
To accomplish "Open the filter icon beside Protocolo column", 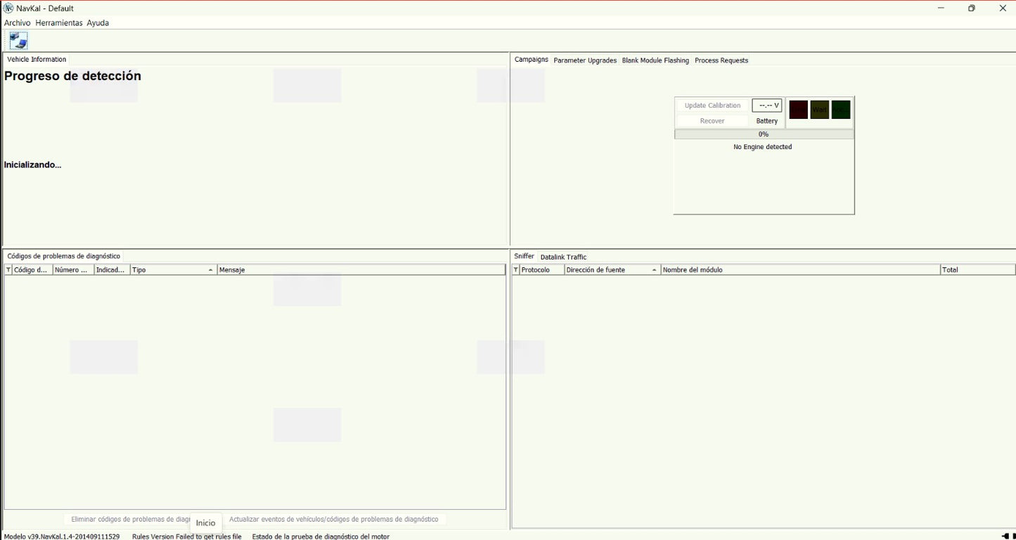I will coord(516,270).
